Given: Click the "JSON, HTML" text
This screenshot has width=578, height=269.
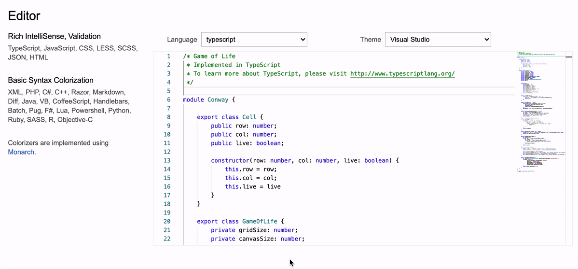Looking at the screenshot, I should (x=28, y=57).
